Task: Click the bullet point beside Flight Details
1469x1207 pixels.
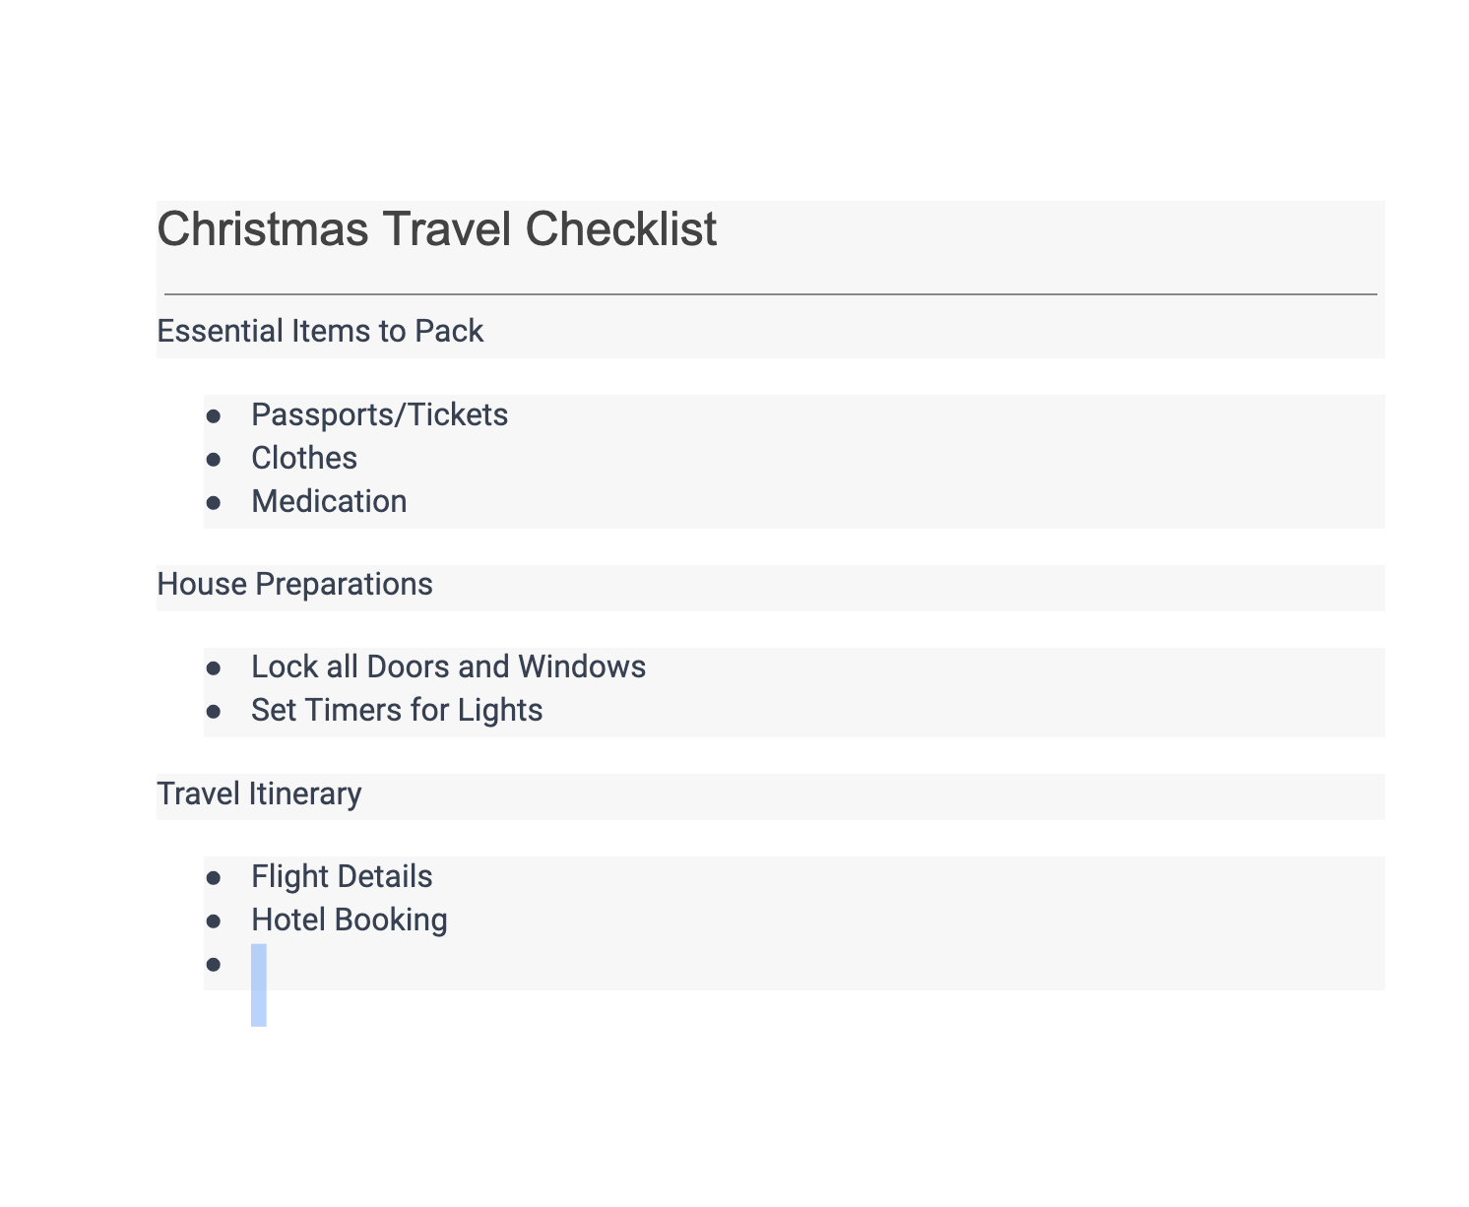Action: point(213,877)
